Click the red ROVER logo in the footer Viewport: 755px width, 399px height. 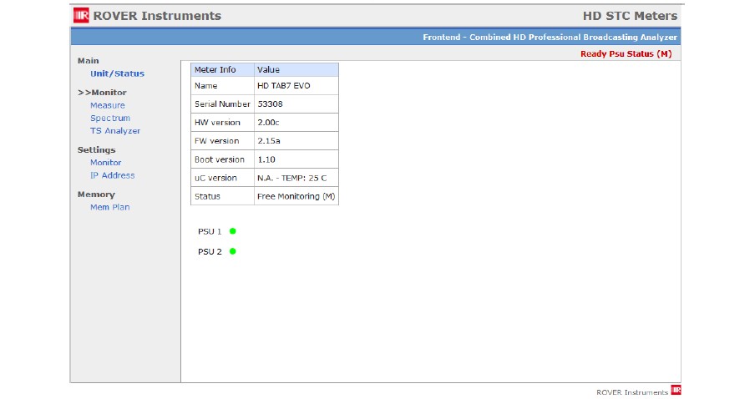click(x=676, y=390)
